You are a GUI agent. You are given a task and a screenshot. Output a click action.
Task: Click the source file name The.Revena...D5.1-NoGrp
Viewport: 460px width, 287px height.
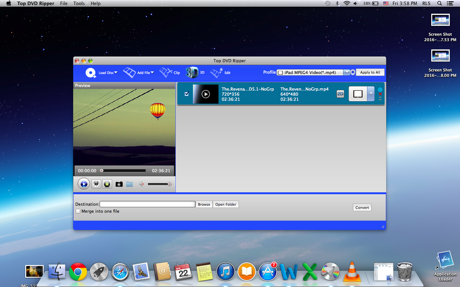click(248, 89)
